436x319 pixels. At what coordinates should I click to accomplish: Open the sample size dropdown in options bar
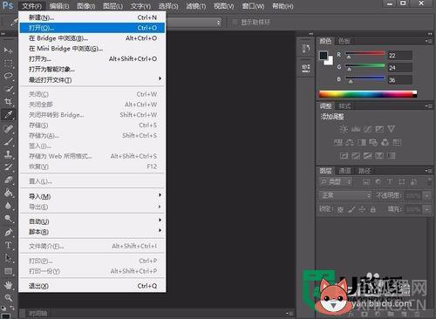click(194, 23)
